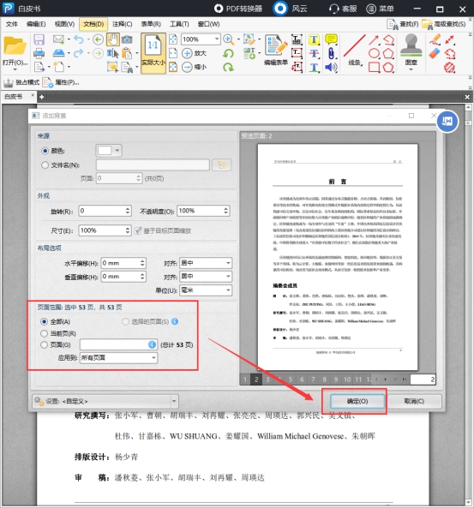474x508 pixels.
Task: Click the 缩小 zoom out button
Action: pos(194,67)
